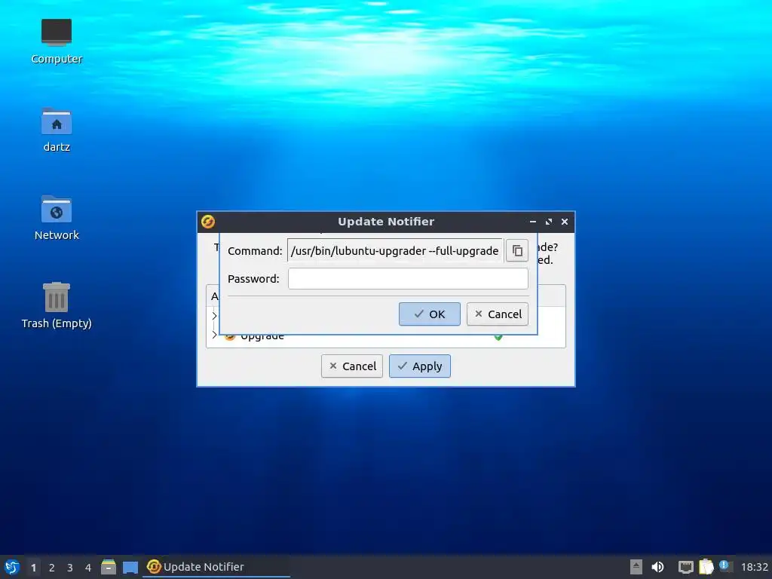Expand the Upgrade tree row
772x579 pixels.
click(x=214, y=335)
